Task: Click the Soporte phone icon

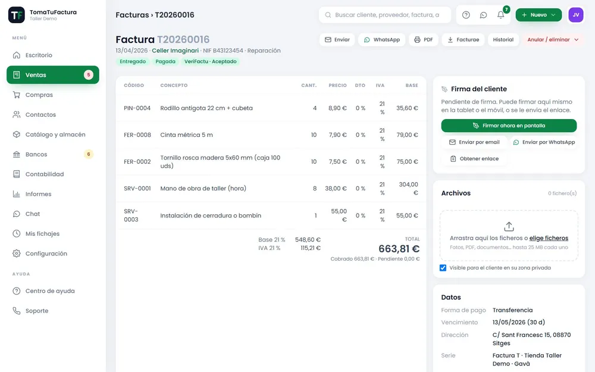Action: pyautogui.click(x=16, y=311)
